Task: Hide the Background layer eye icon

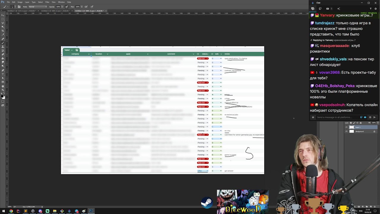Action: pos(346,131)
